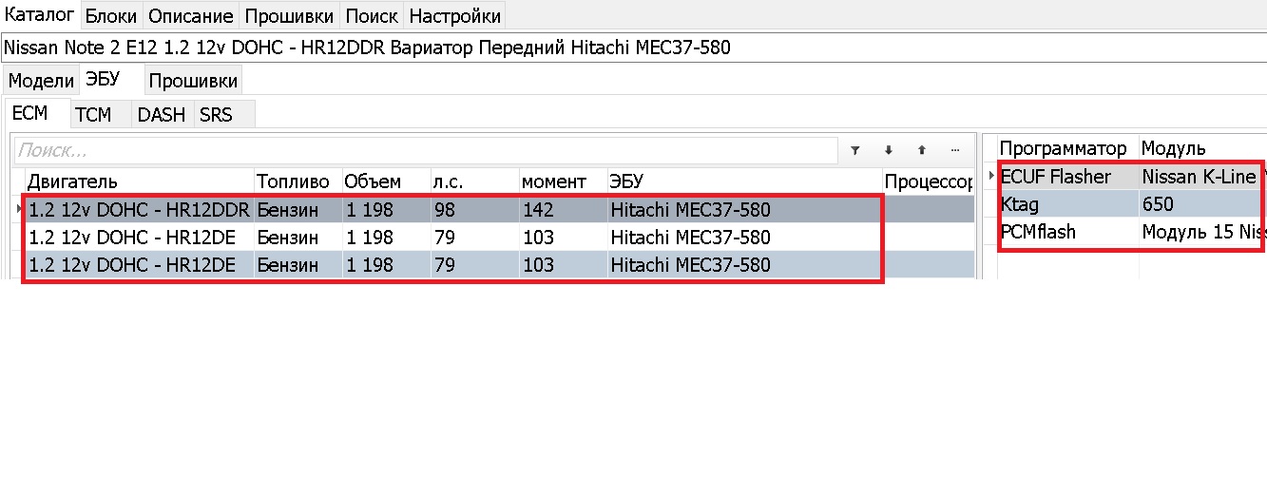This screenshot has width=1267, height=496.
Task: Switch to the Блоки tab
Action: tap(111, 16)
